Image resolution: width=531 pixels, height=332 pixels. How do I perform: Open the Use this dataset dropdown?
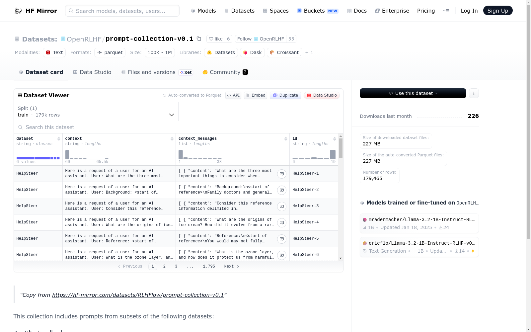coord(413,93)
